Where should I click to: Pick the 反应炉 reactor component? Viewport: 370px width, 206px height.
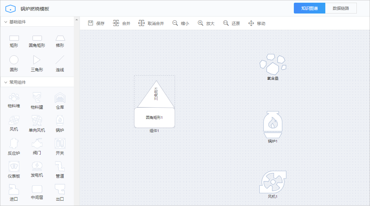click(14, 147)
